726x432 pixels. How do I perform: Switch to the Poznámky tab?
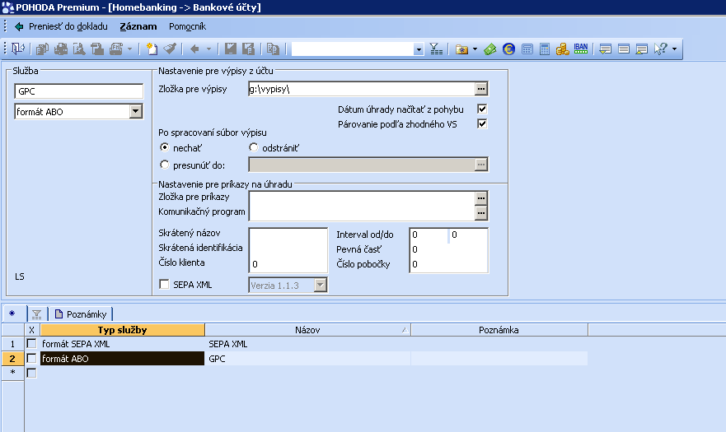pos(81,314)
